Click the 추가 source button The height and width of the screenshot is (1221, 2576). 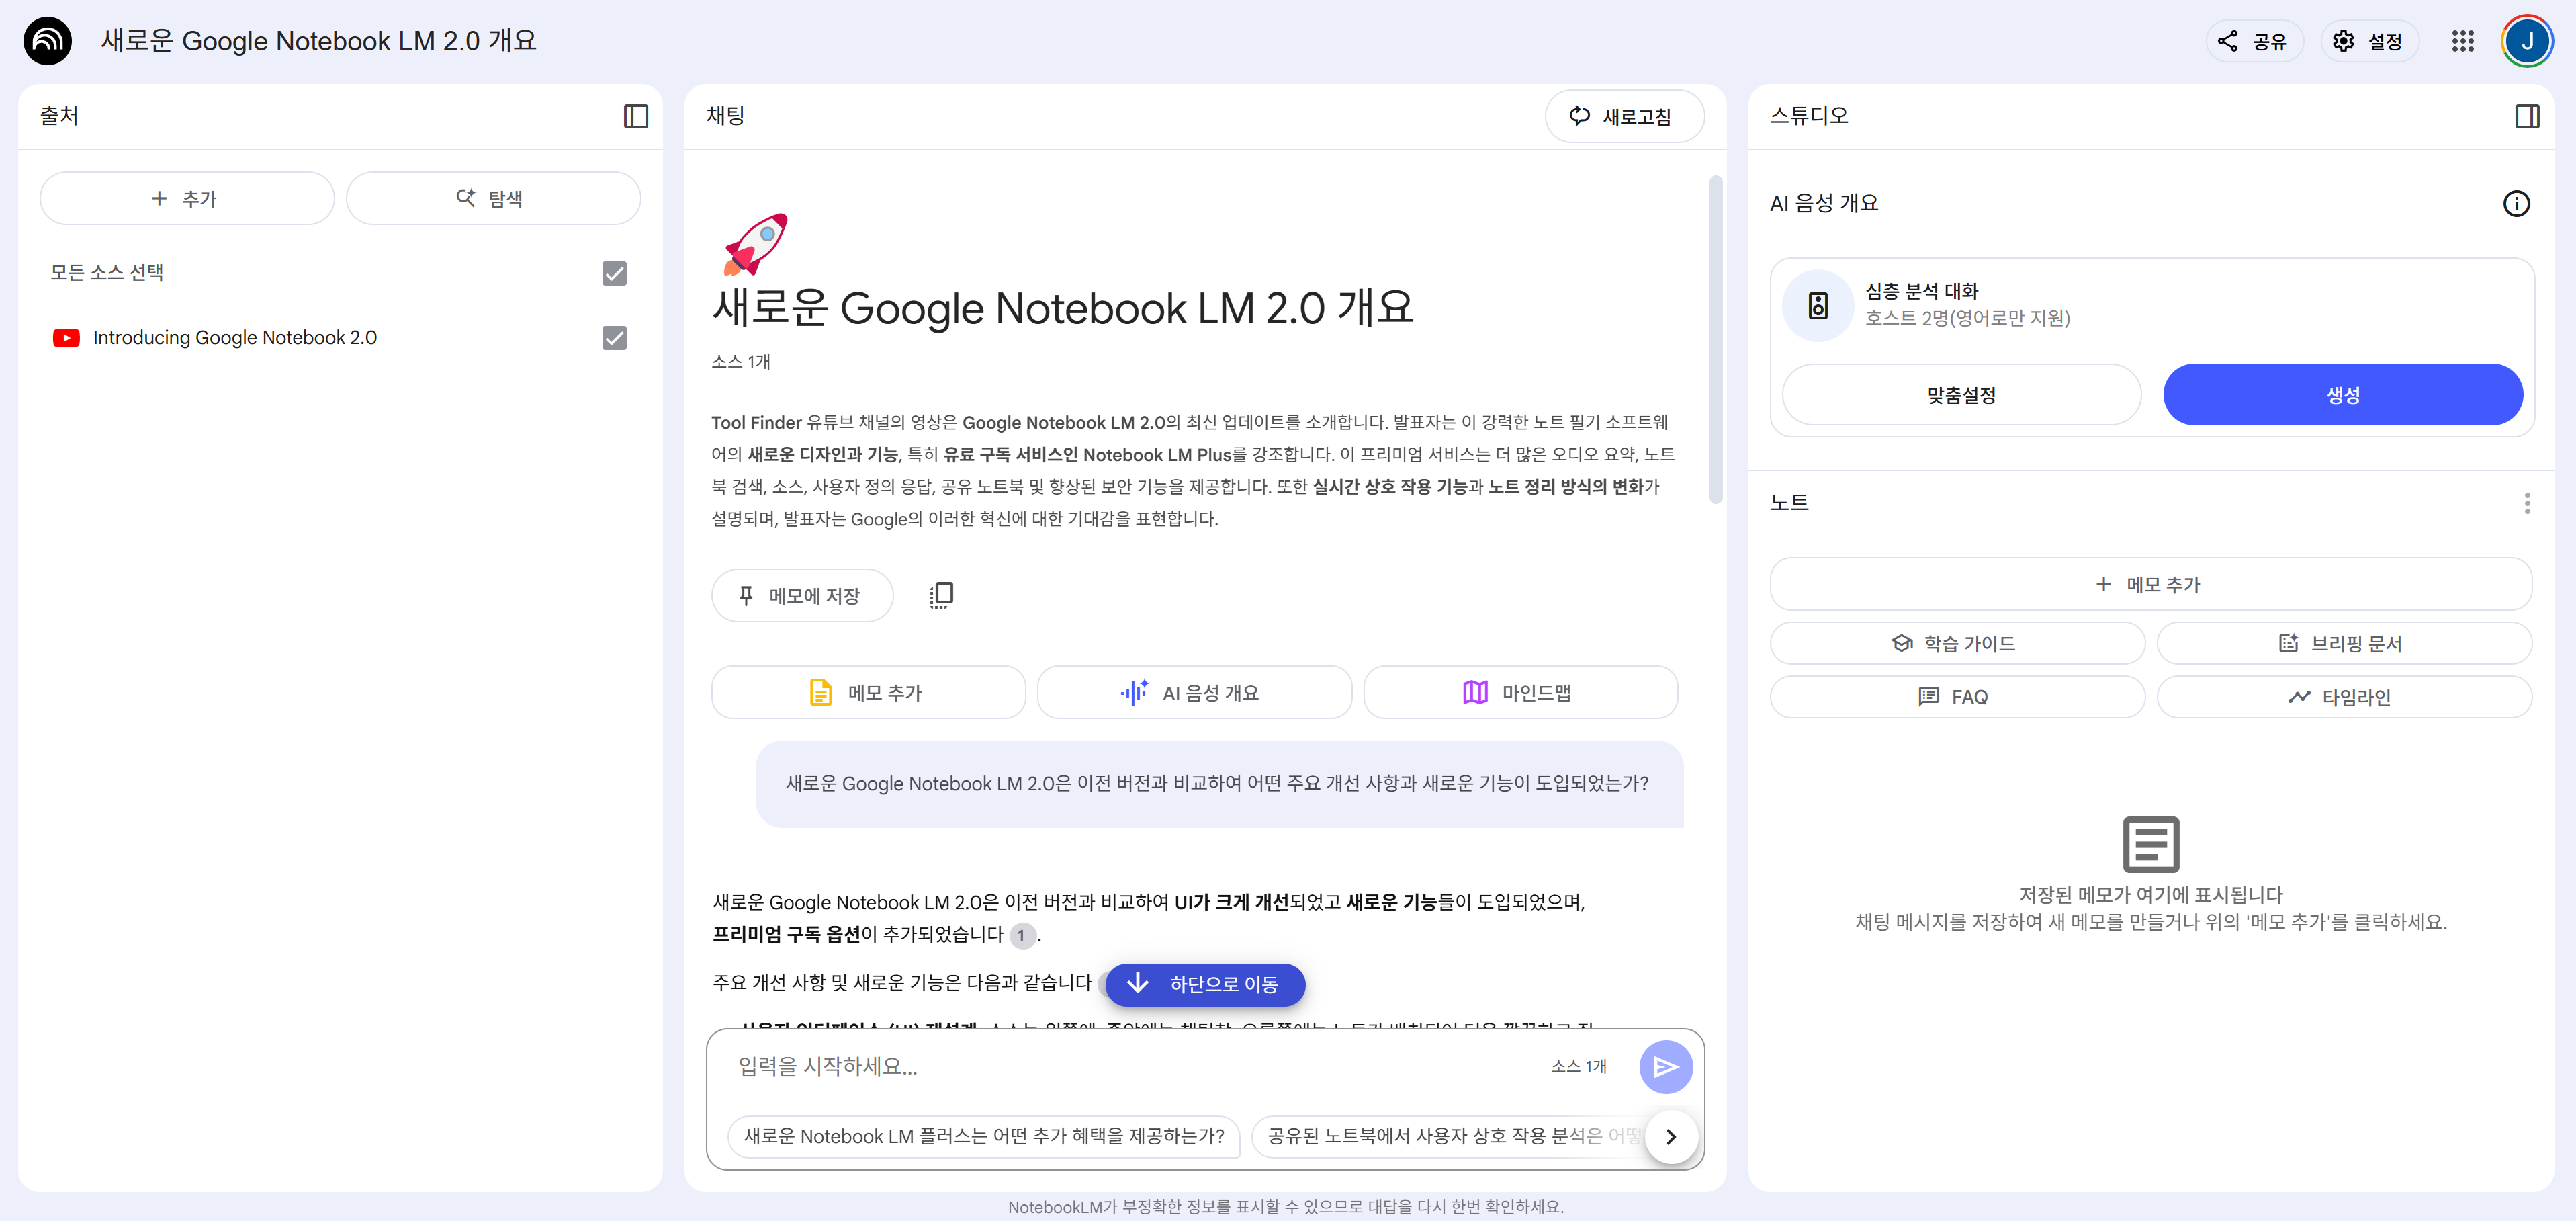(187, 198)
